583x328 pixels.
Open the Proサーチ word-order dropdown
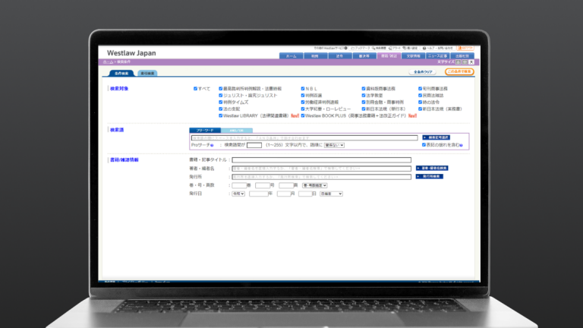334,145
